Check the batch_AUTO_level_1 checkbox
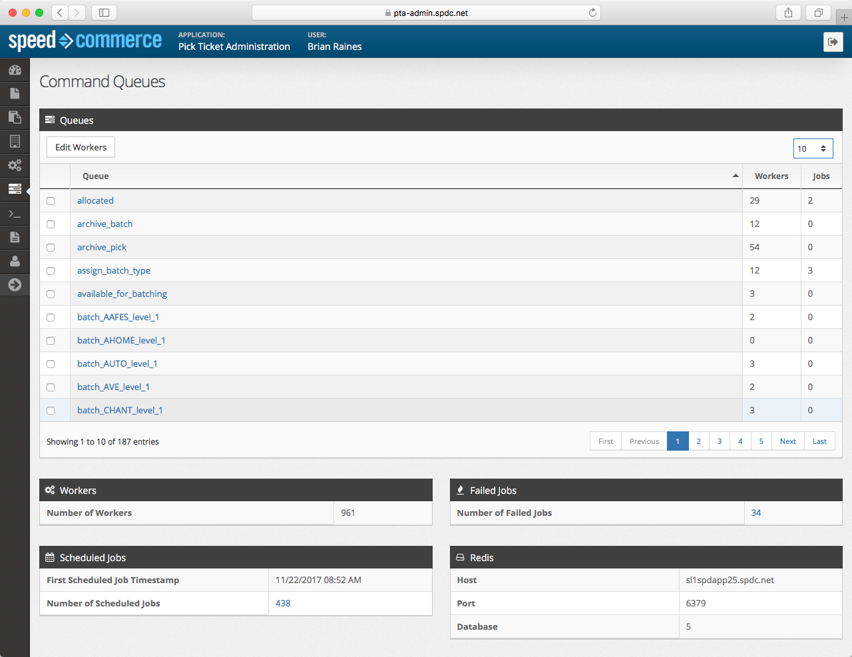This screenshot has height=657, width=852. click(51, 364)
